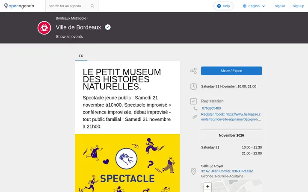Viewport: 308px width, 192px height.
Task: Click the share nodes icon
Action: click(193, 71)
